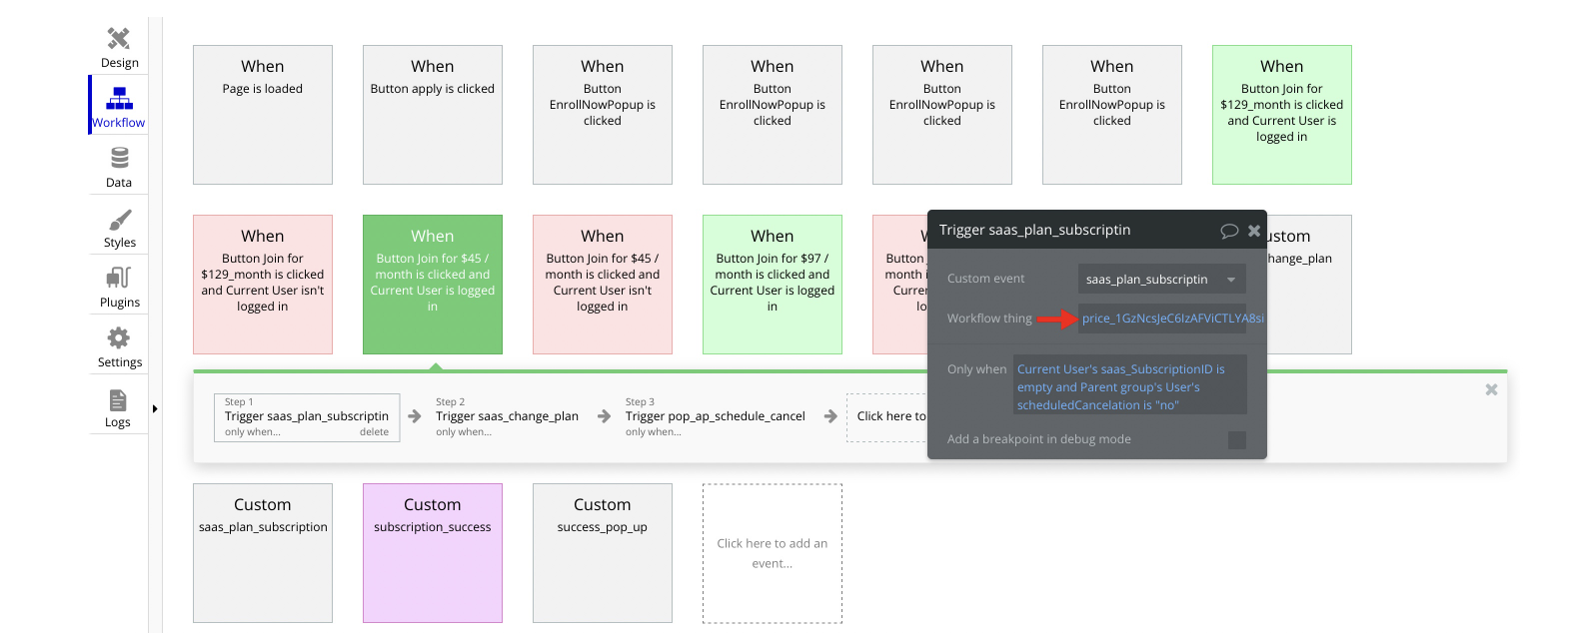Click the comment bubble icon in trigger panel
Viewport: 1591px width, 641px height.
[1229, 231]
